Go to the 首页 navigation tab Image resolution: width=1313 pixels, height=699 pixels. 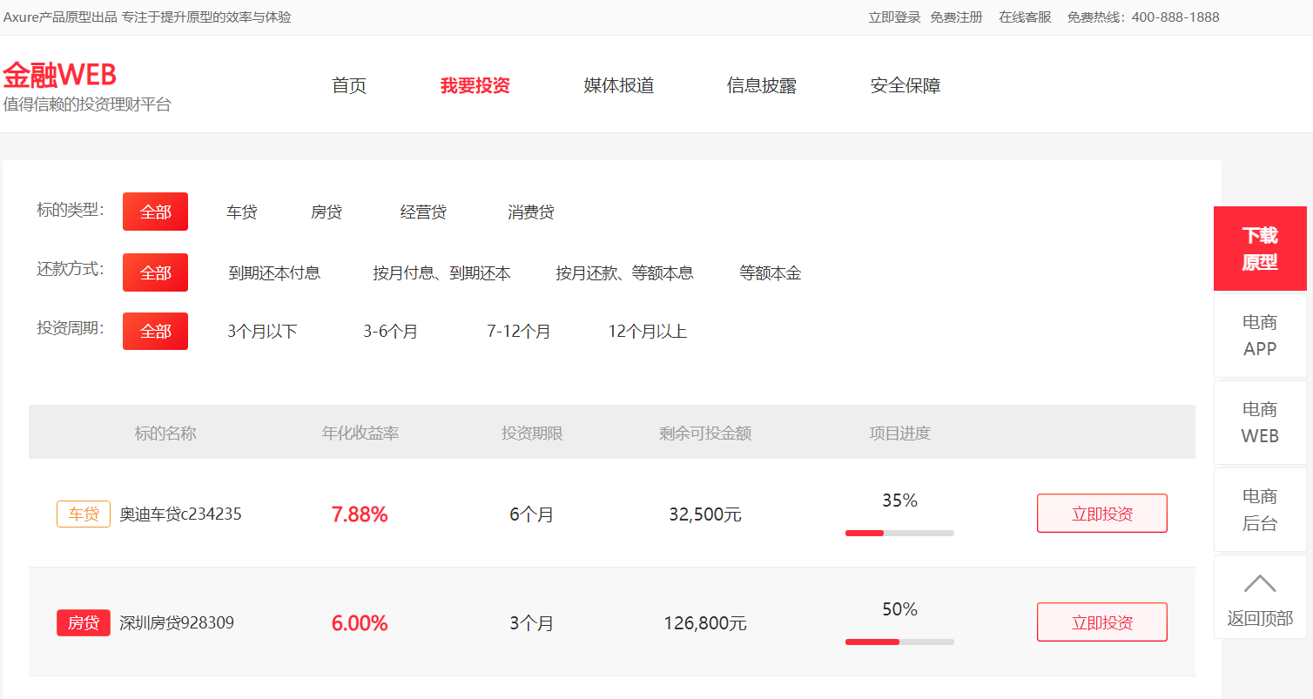point(349,85)
